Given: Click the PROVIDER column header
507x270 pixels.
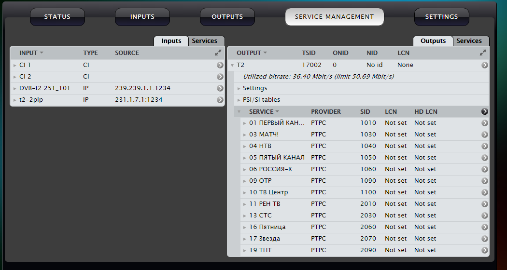Looking at the screenshot, I should tap(326, 111).
